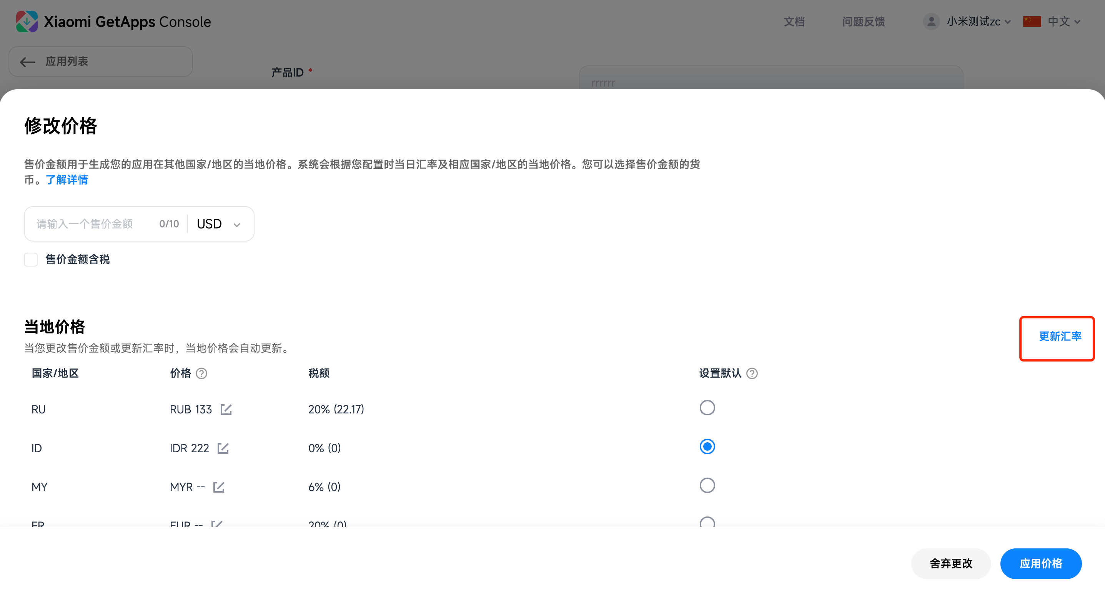The height and width of the screenshot is (603, 1105).
Task: Click the sale price input field
Action: (86, 223)
